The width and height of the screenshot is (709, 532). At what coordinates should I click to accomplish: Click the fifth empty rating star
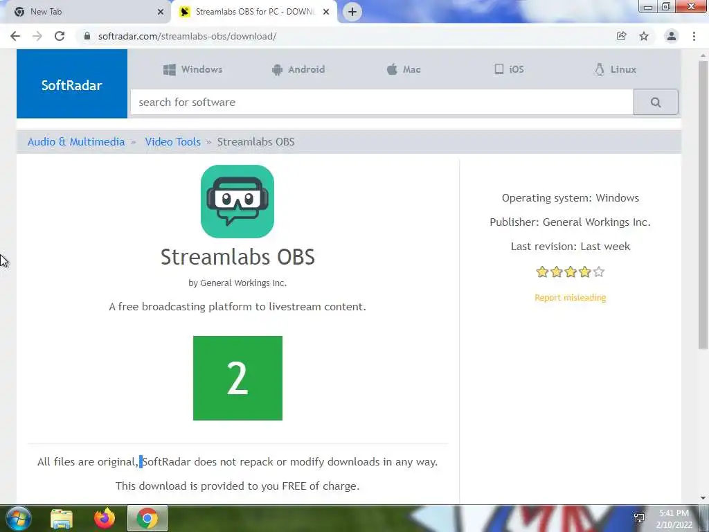pos(599,272)
